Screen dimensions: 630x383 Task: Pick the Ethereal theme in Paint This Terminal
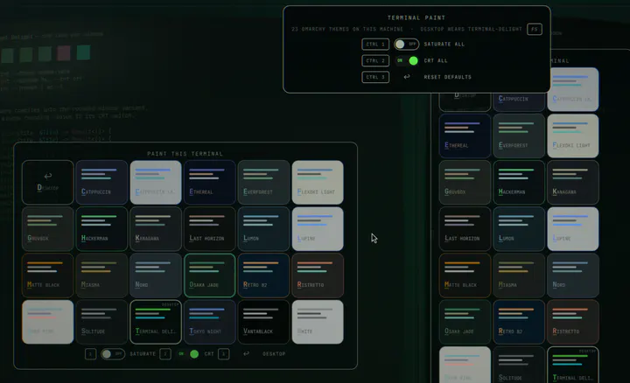(210, 183)
